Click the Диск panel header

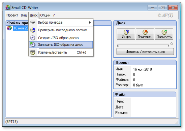(x=145, y=23)
